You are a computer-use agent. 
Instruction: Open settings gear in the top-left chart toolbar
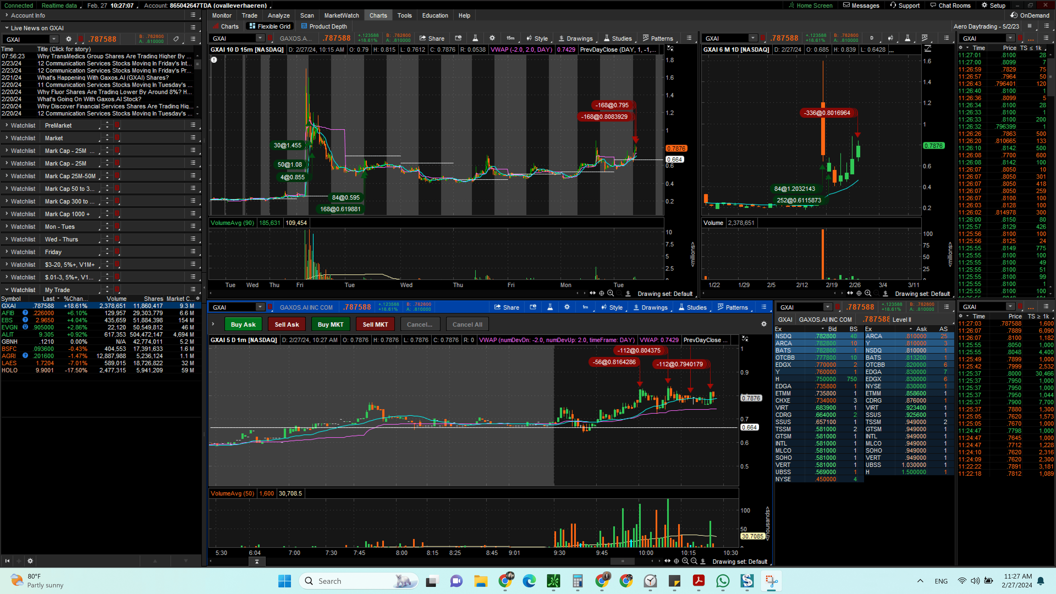(x=492, y=38)
